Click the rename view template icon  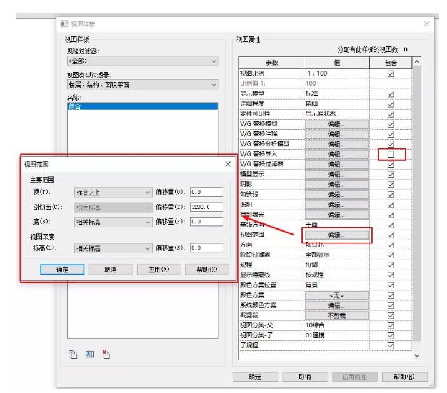pyautogui.click(x=89, y=354)
